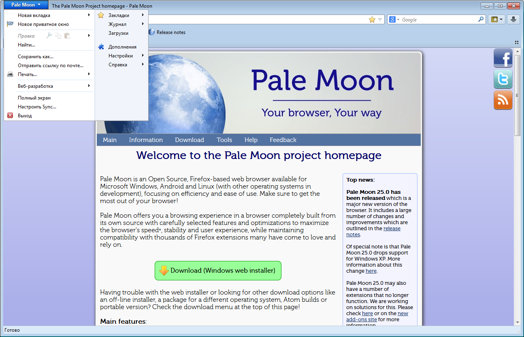The width and height of the screenshot is (524, 337).
Task: Open the Настройки submenu
Action: pyautogui.click(x=121, y=56)
